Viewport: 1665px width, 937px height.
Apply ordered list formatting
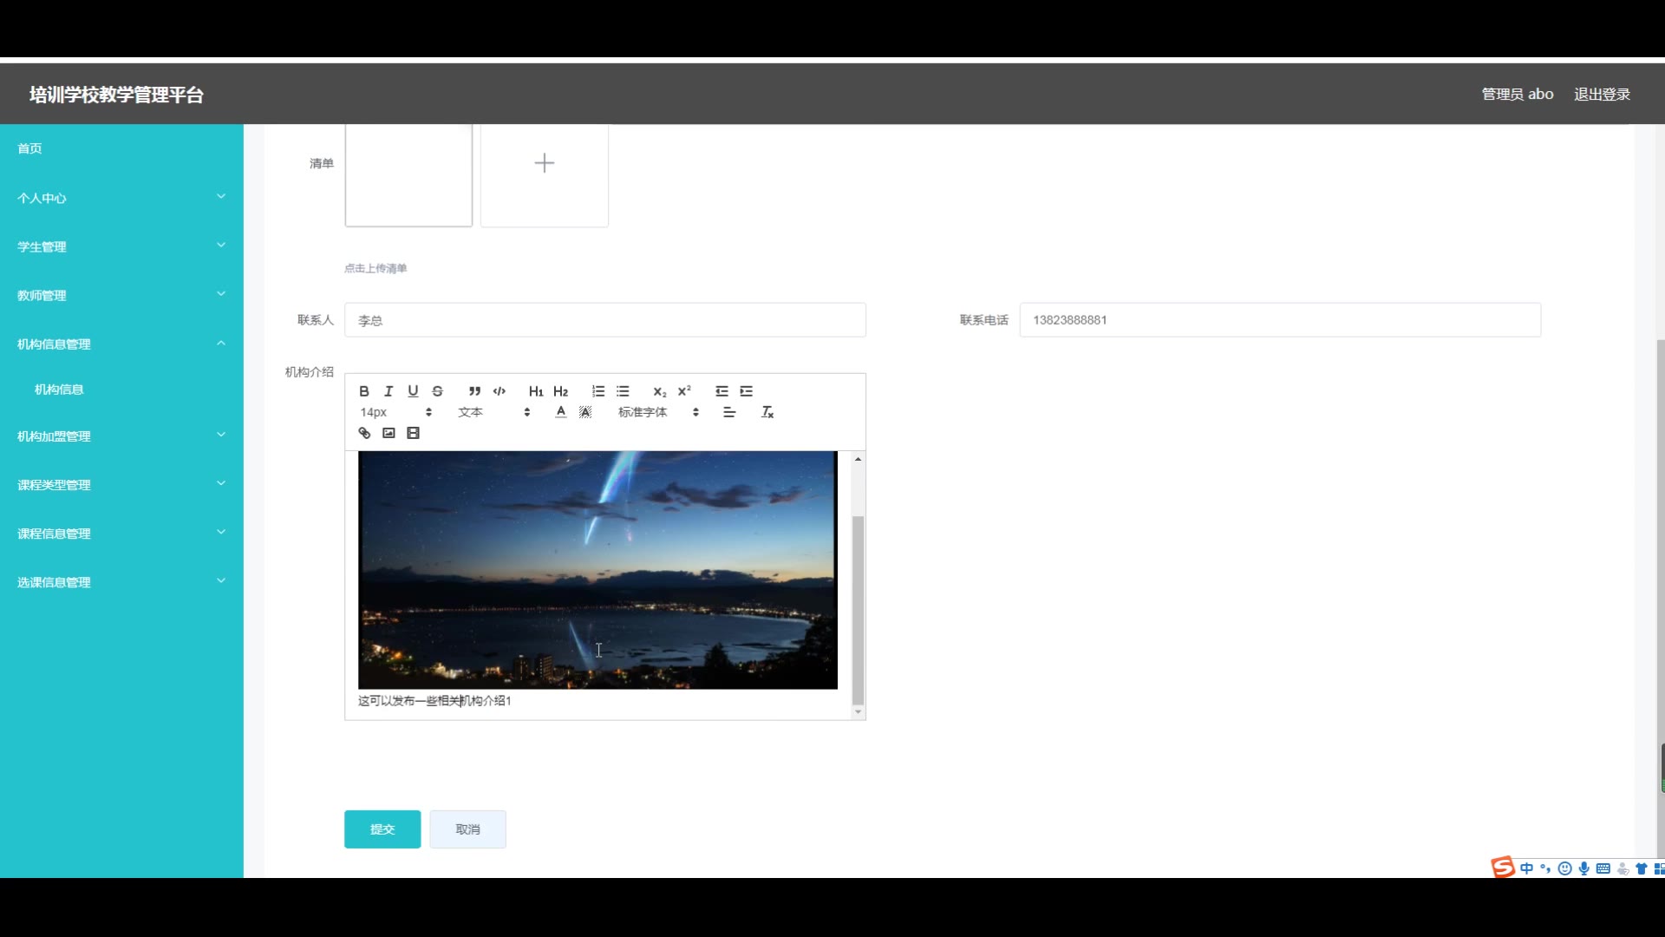pos(598,391)
